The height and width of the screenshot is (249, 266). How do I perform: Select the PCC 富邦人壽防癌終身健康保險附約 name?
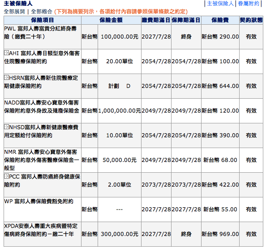[x=42, y=180]
